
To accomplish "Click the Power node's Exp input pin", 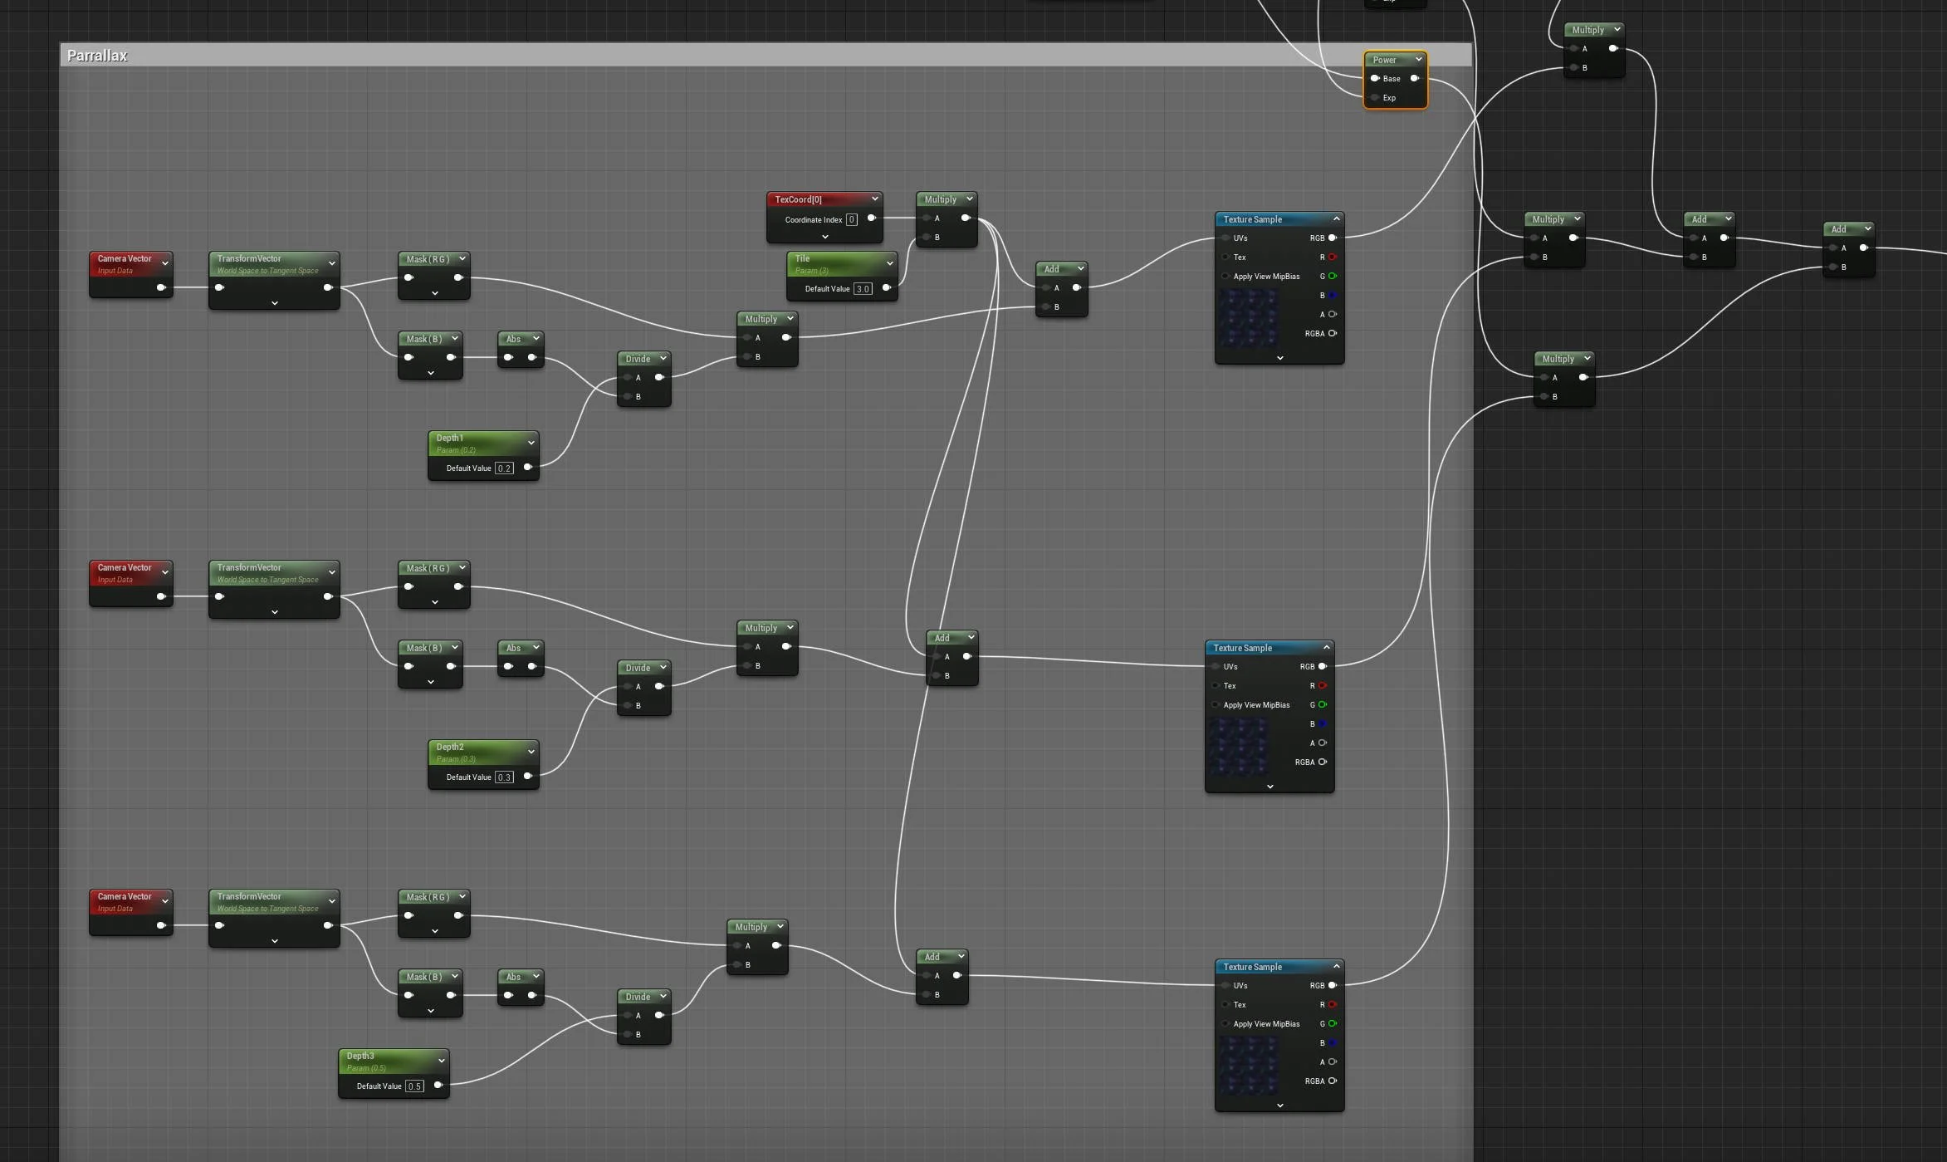I will pyautogui.click(x=1375, y=98).
